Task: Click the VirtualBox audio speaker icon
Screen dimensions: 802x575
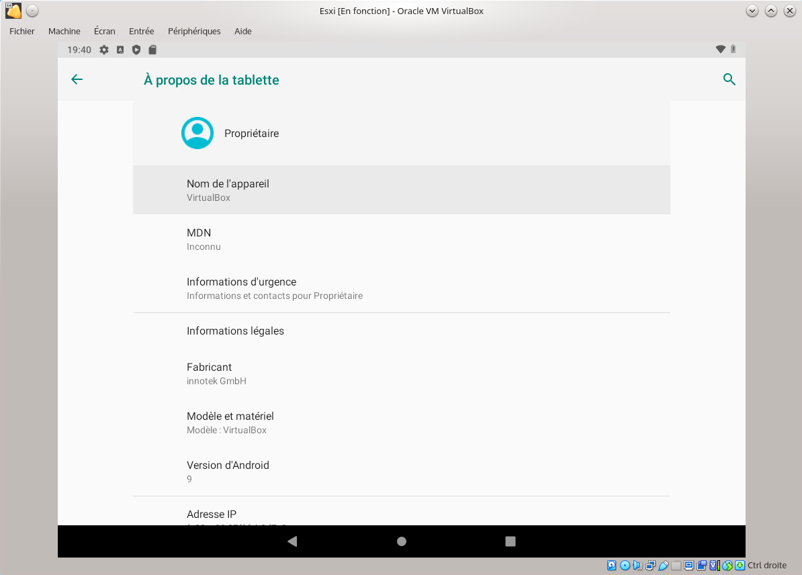Action: click(x=638, y=566)
